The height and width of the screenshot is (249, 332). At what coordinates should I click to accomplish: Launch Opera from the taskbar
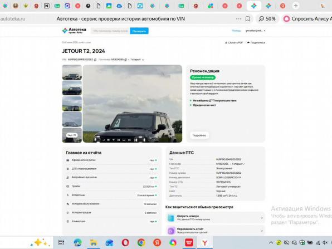click(125, 242)
